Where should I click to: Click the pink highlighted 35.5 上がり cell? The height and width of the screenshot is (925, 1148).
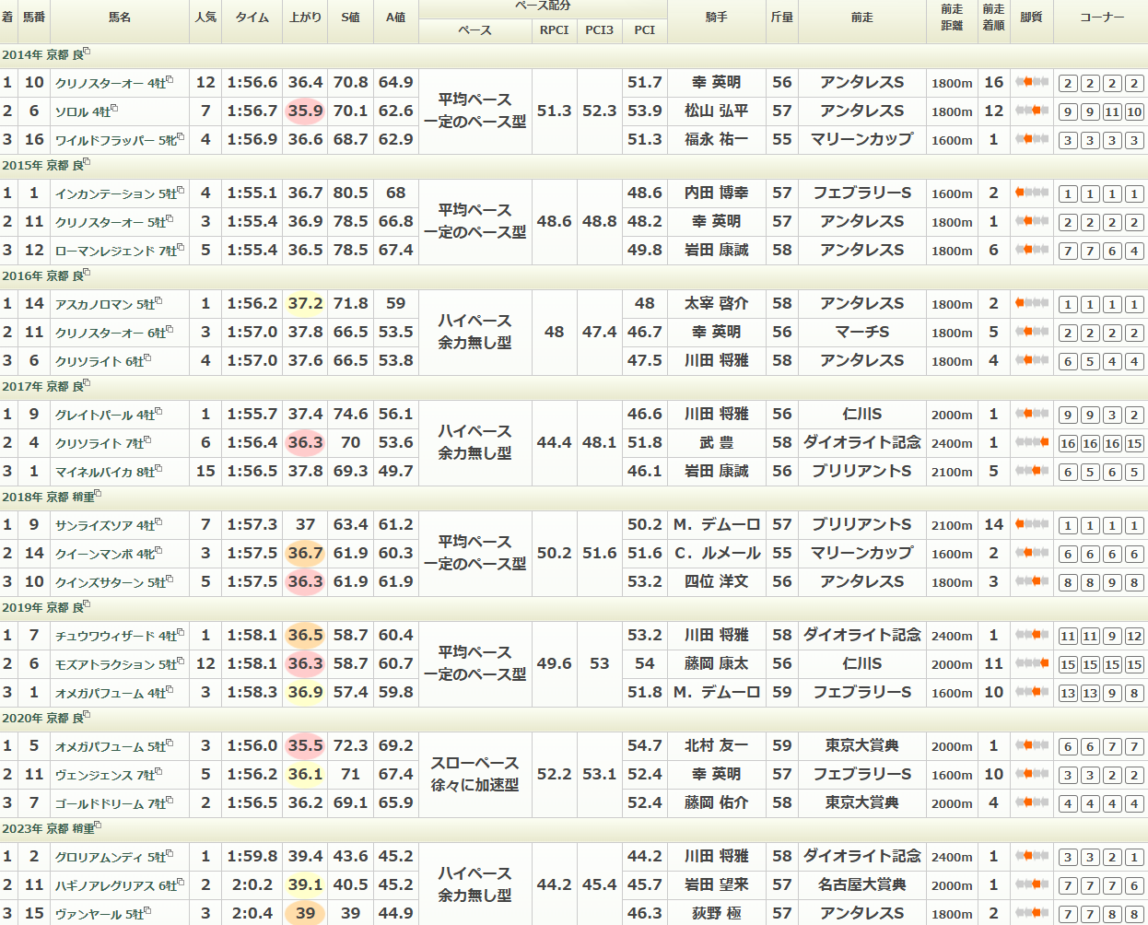click(x=305, y=746)
